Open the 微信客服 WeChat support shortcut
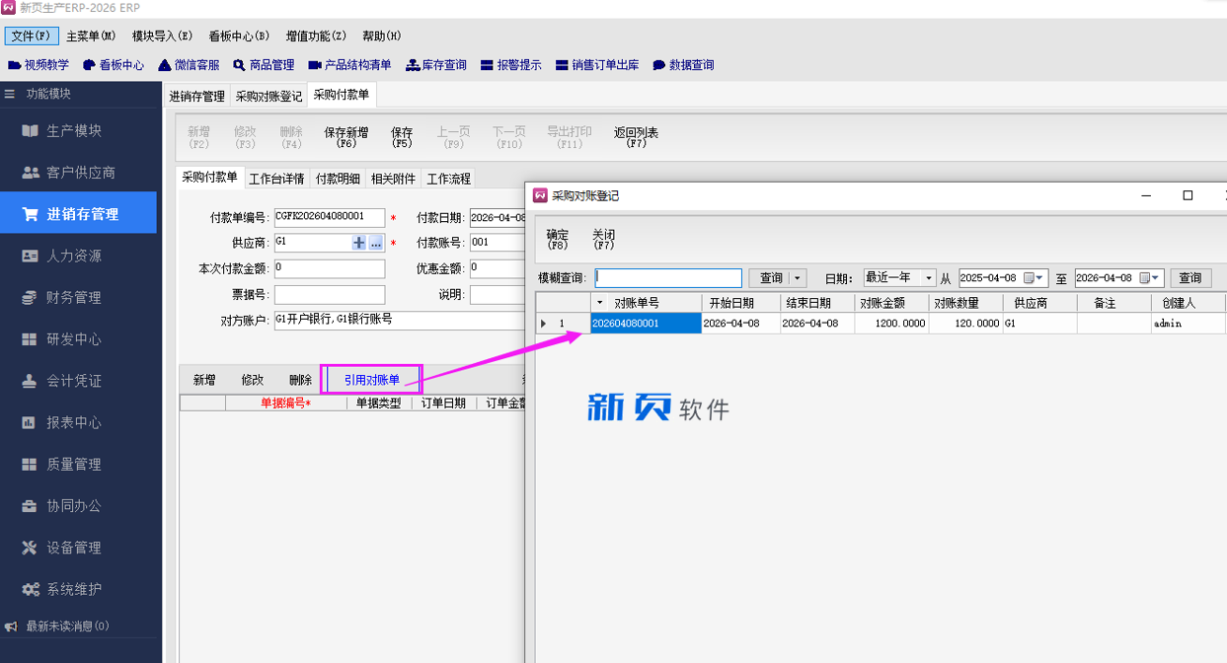This screenshot has height=663, width=1227. [189, 65]
